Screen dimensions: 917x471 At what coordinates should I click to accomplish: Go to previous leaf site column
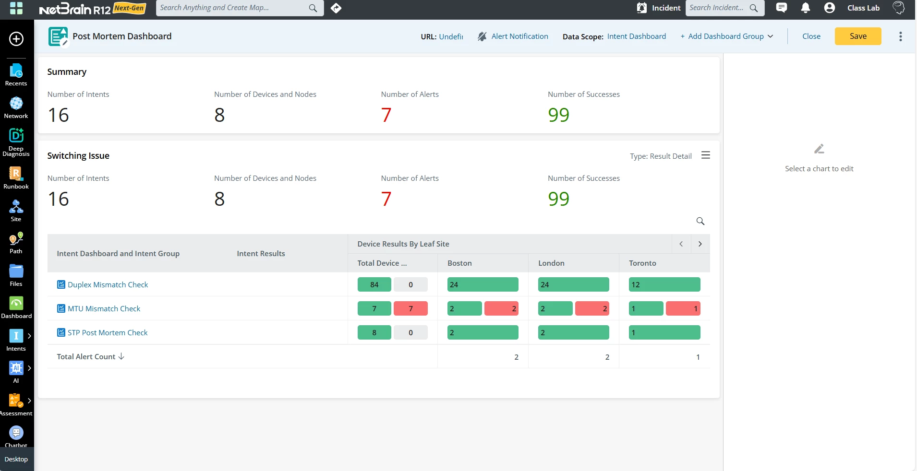pyautogui.click(x=681, y=244)
